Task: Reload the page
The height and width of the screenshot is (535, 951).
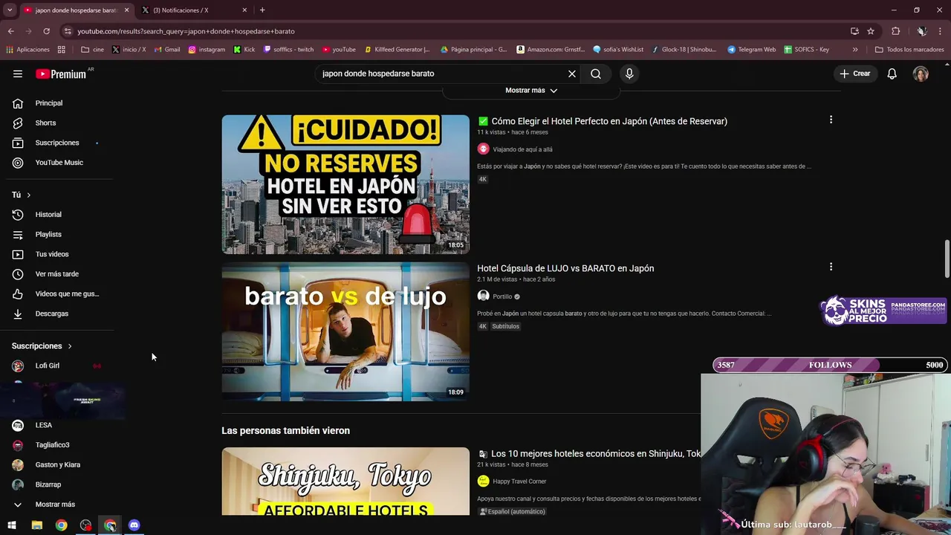Action: pyautogui.click(x=46, y=31)
